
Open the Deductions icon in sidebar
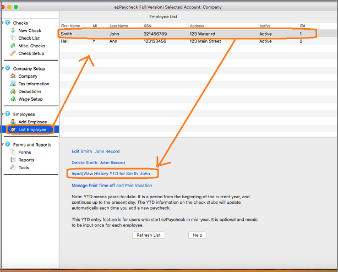[x=13, y=91]
